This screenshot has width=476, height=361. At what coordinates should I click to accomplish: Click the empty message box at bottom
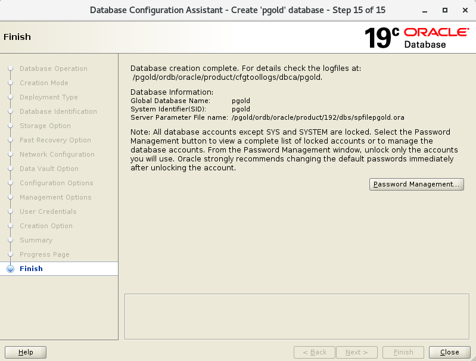(297, 316)
